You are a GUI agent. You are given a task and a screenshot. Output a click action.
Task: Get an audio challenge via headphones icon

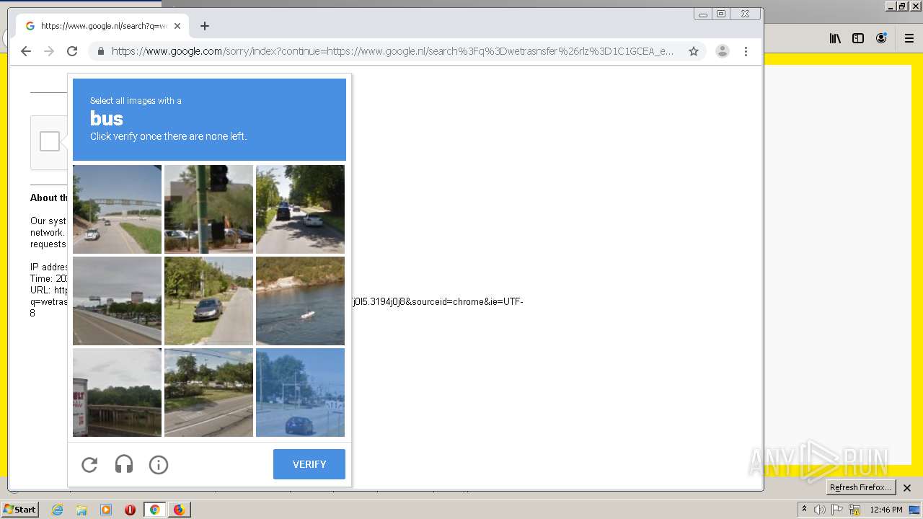(124, 465)
